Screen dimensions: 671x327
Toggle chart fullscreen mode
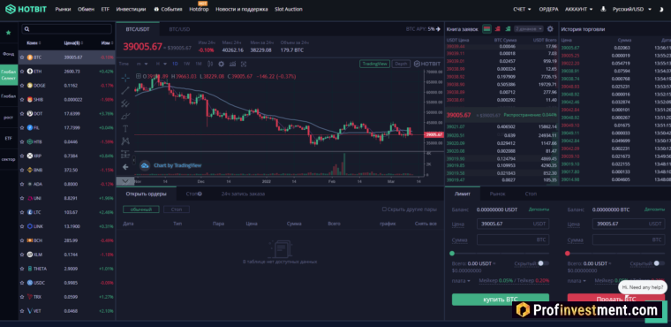244,64
